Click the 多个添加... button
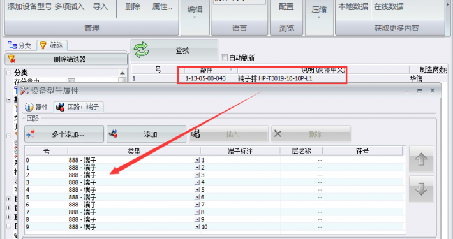453x239 pixels. point(64,134)
